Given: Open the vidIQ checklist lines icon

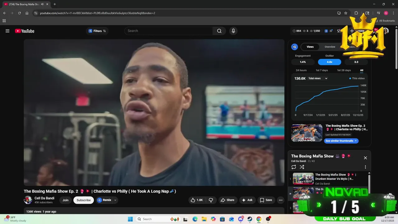Looking at the screenshot, I should point(331,31).
